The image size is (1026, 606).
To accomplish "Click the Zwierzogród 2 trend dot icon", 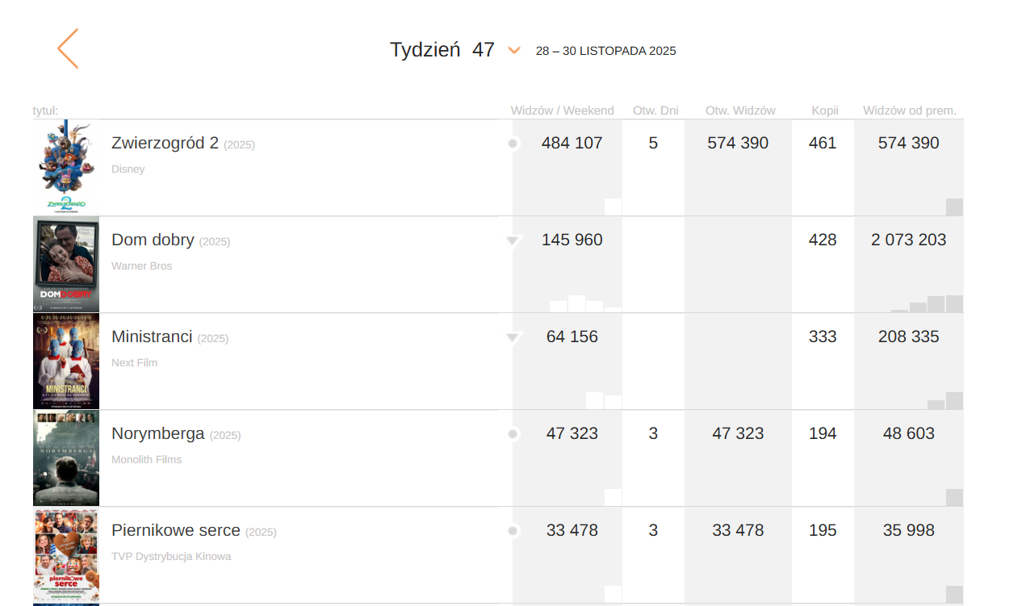I will pyautogui.click(x=513, y=144).
